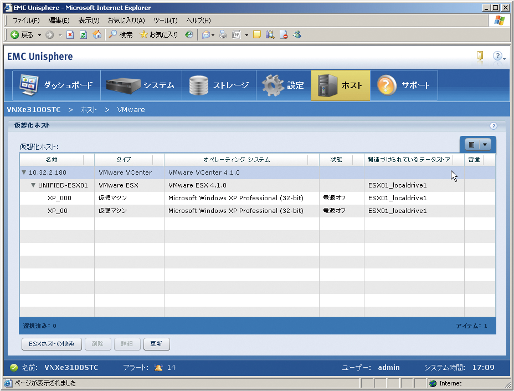The height and width of the screenshot is (391, 514).
Task: Click the research book icon in toolbar
Action: pyautogui.click(x=270, y=34)
